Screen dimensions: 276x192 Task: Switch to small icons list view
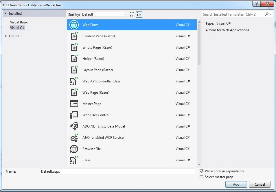tap(139, 14)
